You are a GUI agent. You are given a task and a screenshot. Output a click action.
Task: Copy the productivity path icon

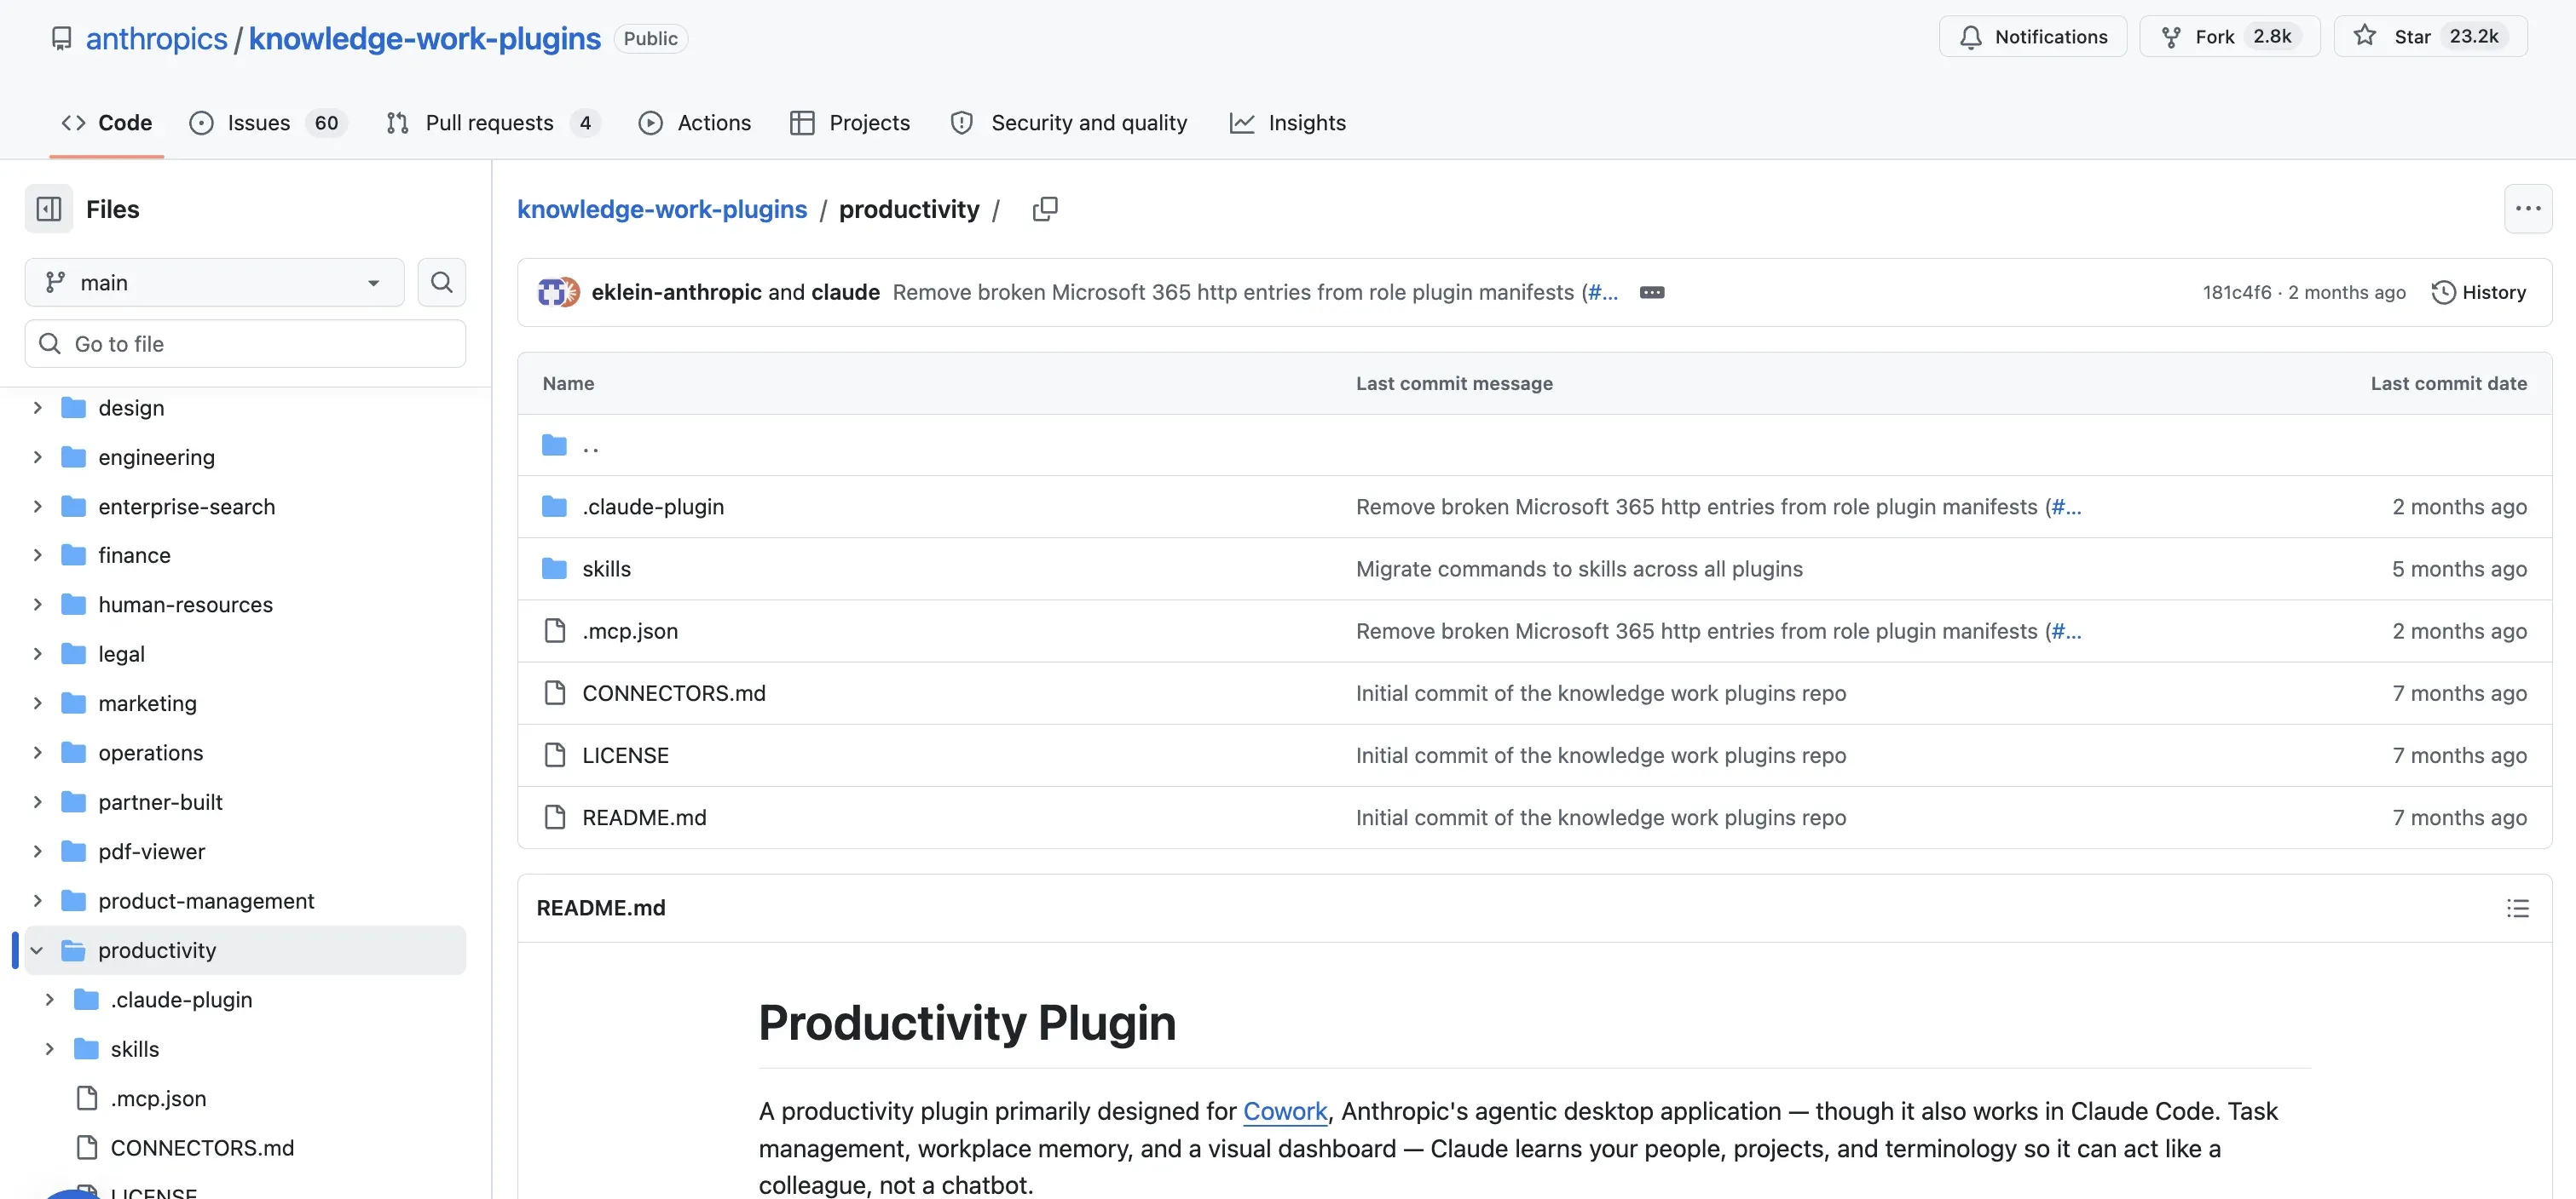1045,209
